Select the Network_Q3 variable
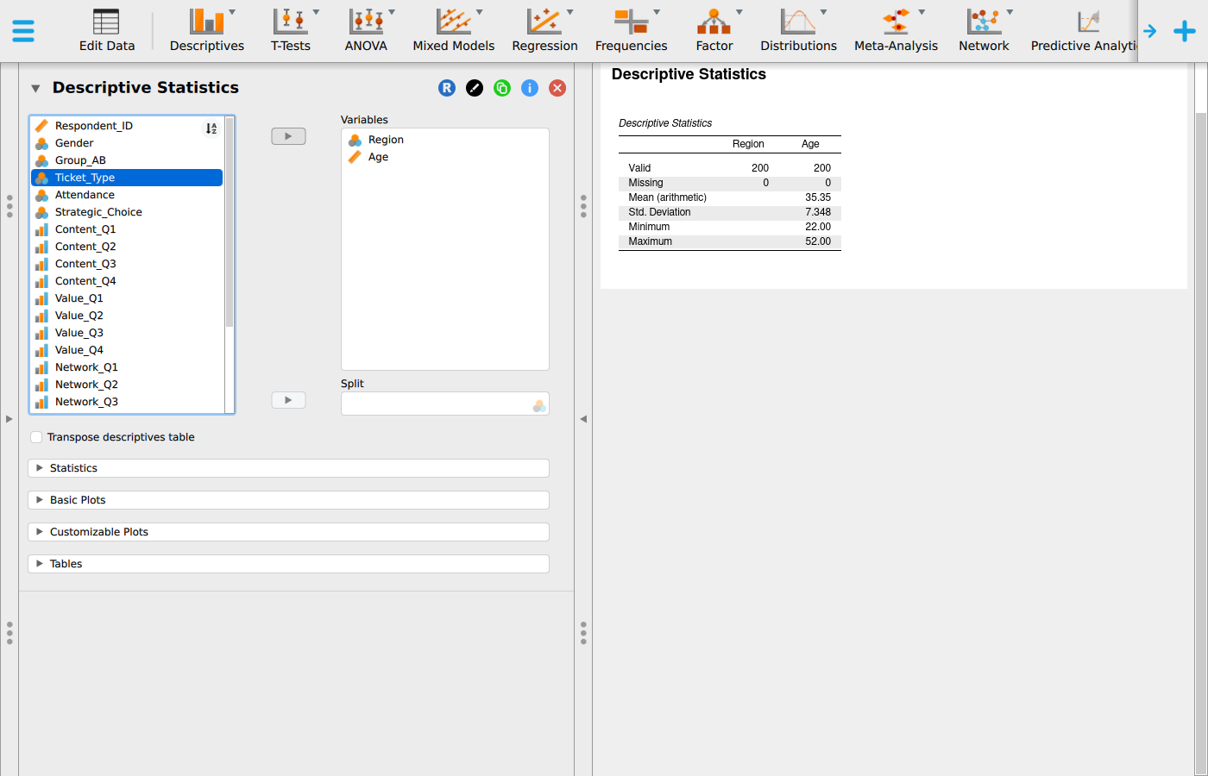The width and height of the screenshot is (1208, 776). pos(127,402)
